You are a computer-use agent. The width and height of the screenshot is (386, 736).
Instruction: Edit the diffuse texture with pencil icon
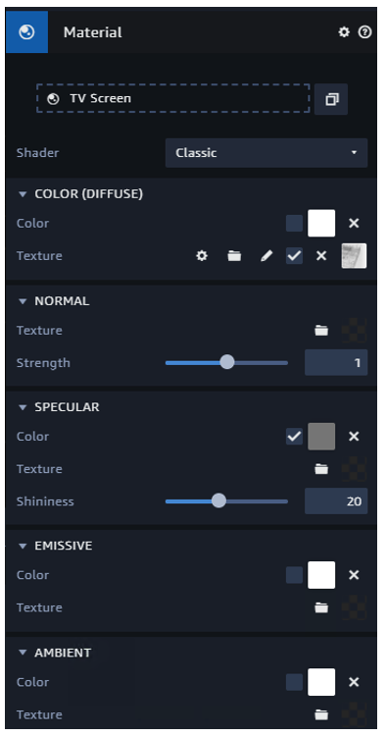[266, 256]
